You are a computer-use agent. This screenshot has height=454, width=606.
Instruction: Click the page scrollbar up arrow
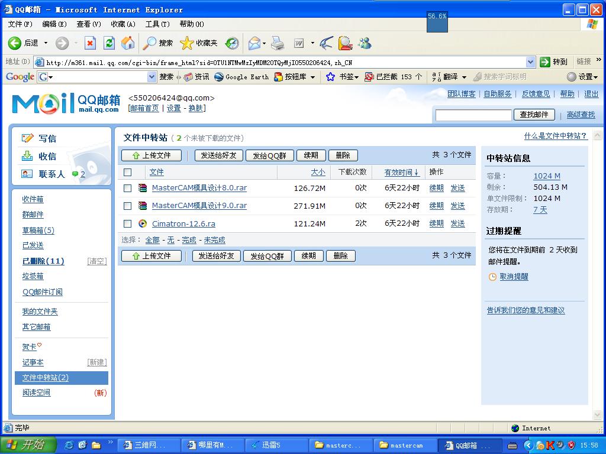pos(598,135)
